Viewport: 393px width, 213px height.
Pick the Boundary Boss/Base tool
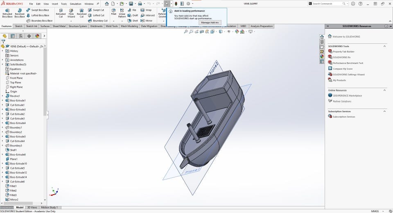tap(39, 20)
